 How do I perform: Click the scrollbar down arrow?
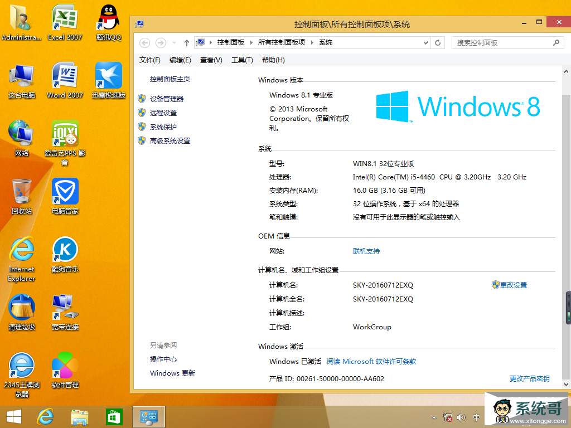click(567, 384)
